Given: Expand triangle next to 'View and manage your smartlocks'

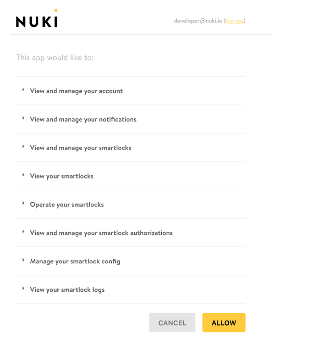Looking at the screenshot, I should click(x=23, y=146).
